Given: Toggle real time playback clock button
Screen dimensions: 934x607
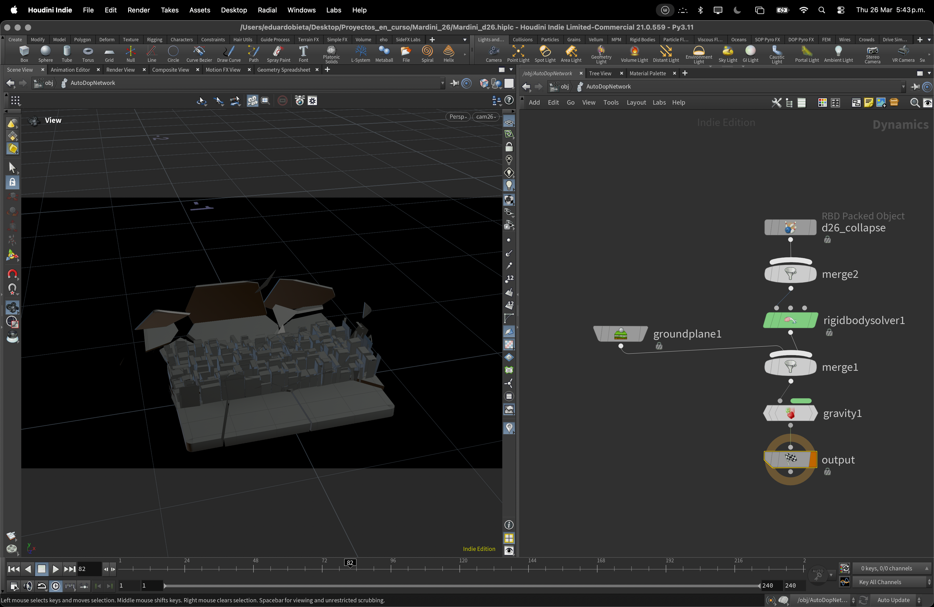Looking at the screenshot, I should click(56, 586).
